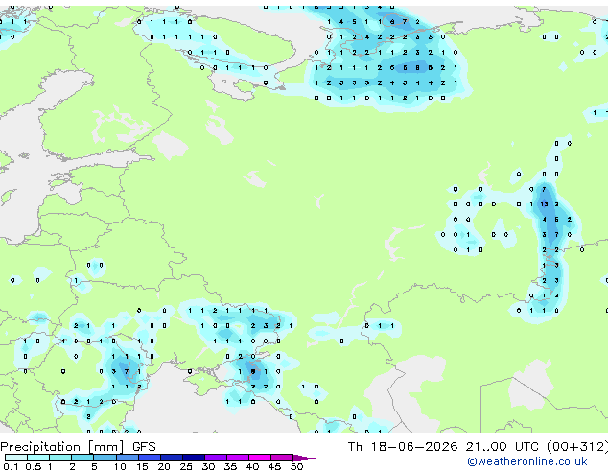Click the legend label 50
The width and height of the screenshot is (608, 470).
[296, 466]
